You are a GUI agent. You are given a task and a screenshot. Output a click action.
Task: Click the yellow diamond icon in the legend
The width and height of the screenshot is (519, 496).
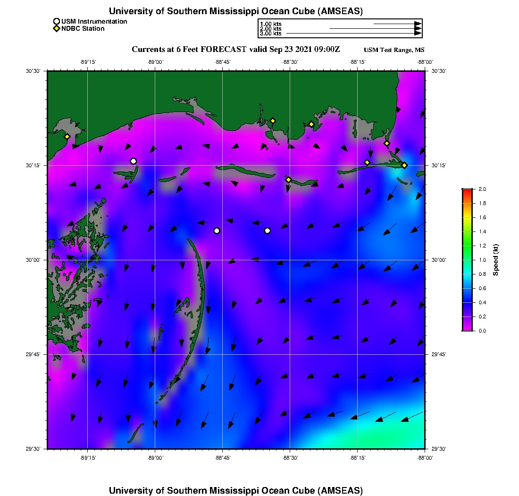(57, 28)
